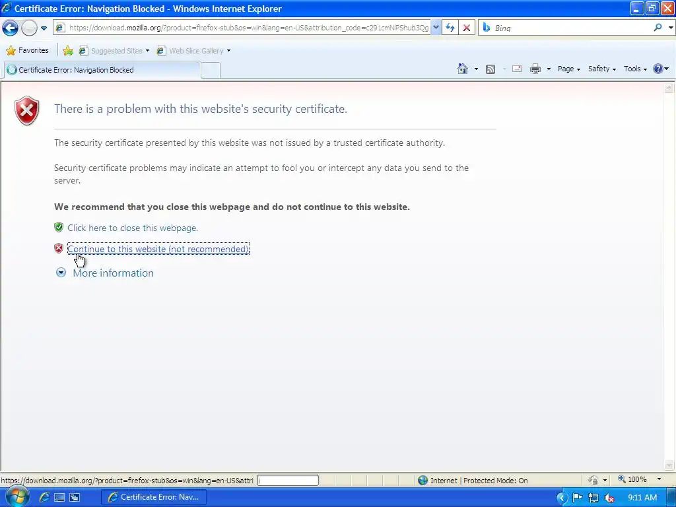
Task: Open the Suggested Sites link
Action: tap(114, 50)
